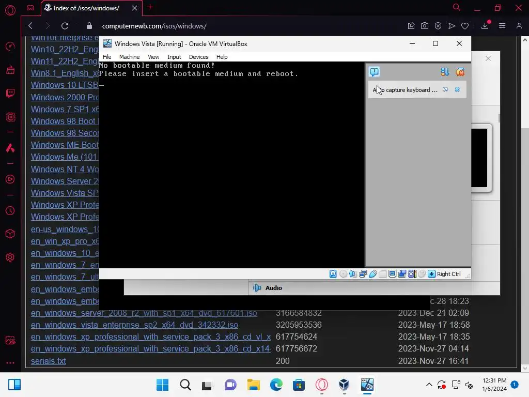Open Opera settings gear in sidebar
This screenshot has height=397, width=529.
coord(10,257)
